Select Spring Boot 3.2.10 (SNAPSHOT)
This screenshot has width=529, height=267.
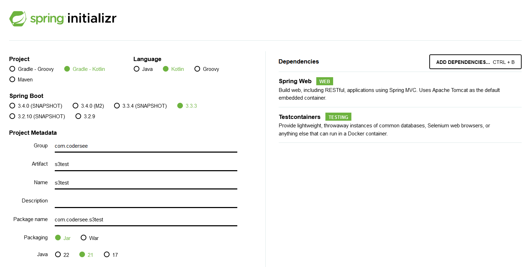click(x=12, y=116)
